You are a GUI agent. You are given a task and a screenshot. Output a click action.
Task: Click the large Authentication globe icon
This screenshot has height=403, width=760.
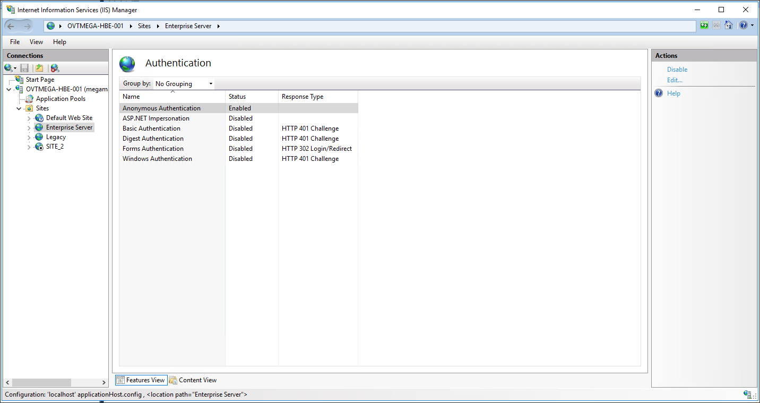click(x=127, y=64)
